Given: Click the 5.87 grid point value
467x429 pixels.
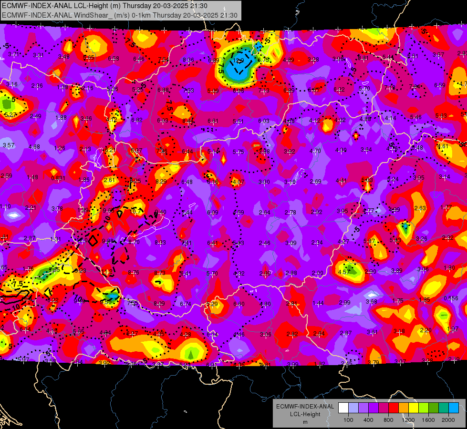Looking at the screenshot, I should pyautogui.click(x=369, y=241).
